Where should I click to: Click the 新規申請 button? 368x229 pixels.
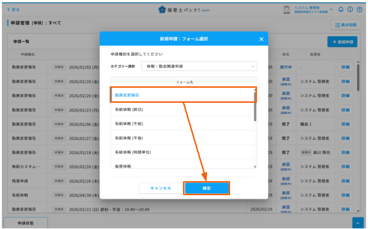coord(342,42)
